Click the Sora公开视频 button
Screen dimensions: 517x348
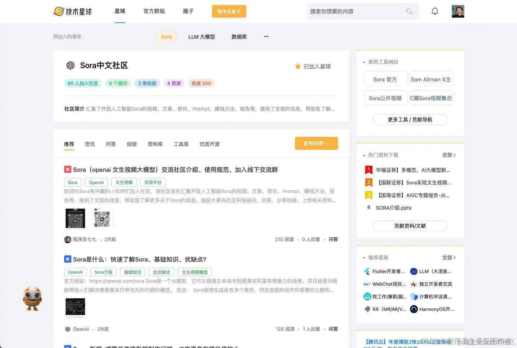(x=385, y=98)
